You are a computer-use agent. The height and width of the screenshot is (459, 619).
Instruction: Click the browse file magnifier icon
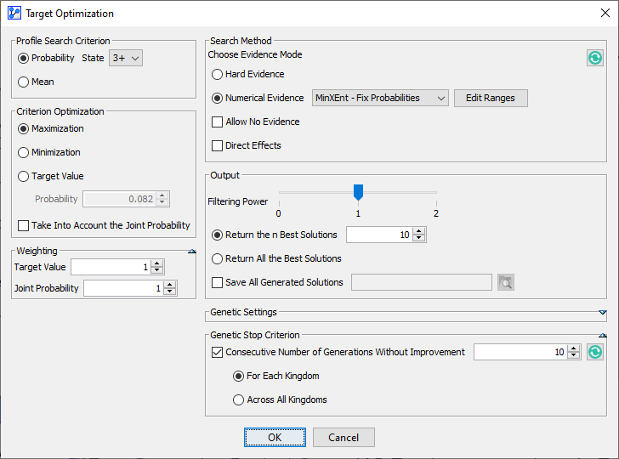pos(506,282)
